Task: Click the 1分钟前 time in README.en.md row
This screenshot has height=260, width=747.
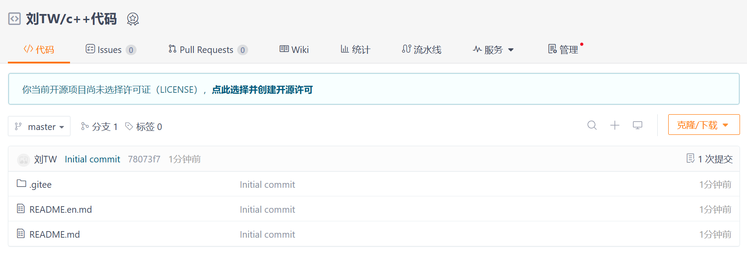Action: pos(715,209)
